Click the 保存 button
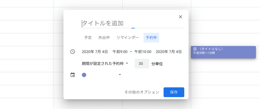The width and height of the screenshot is (260, 109). [x=174, y=92]
